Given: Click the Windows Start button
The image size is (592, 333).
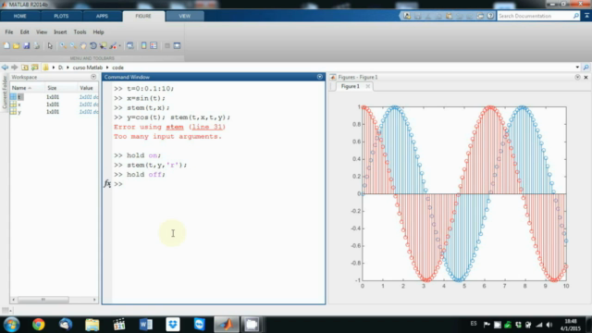Looking at the screenshot, I should 11,325.
